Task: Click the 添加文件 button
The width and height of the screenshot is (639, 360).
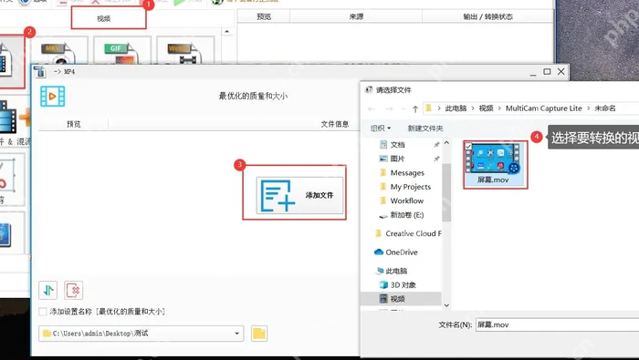Action: click(299, 196)
